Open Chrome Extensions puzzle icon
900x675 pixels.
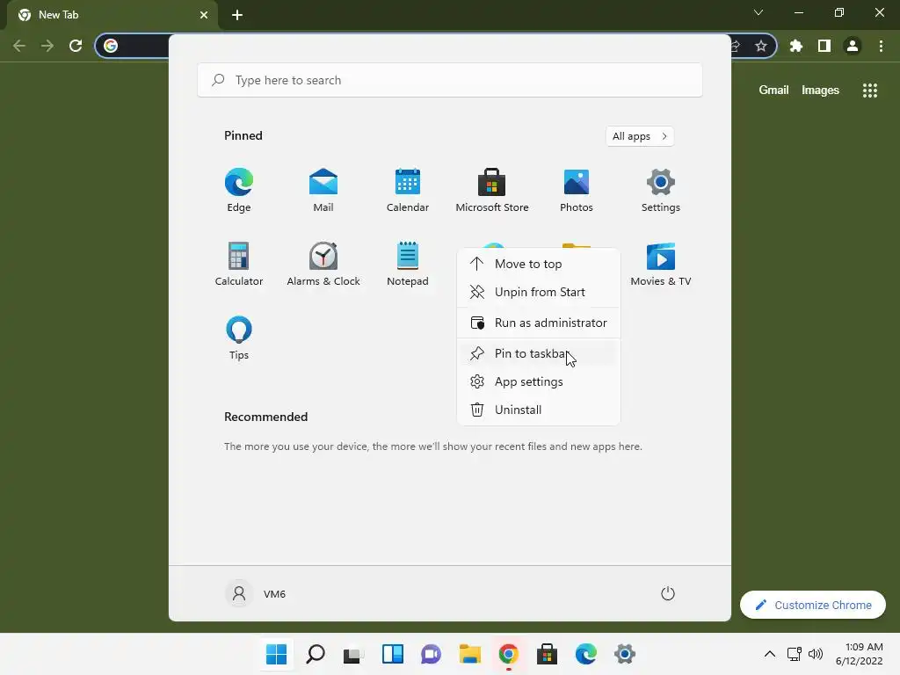pyautogui.click(x=796, y=46)
